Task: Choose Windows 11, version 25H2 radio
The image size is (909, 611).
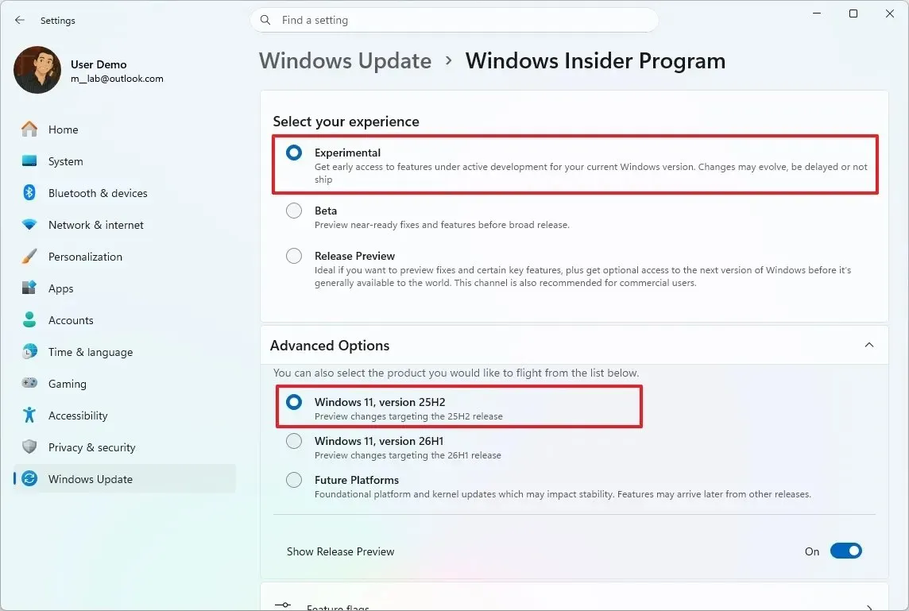Action: point(294,402)
